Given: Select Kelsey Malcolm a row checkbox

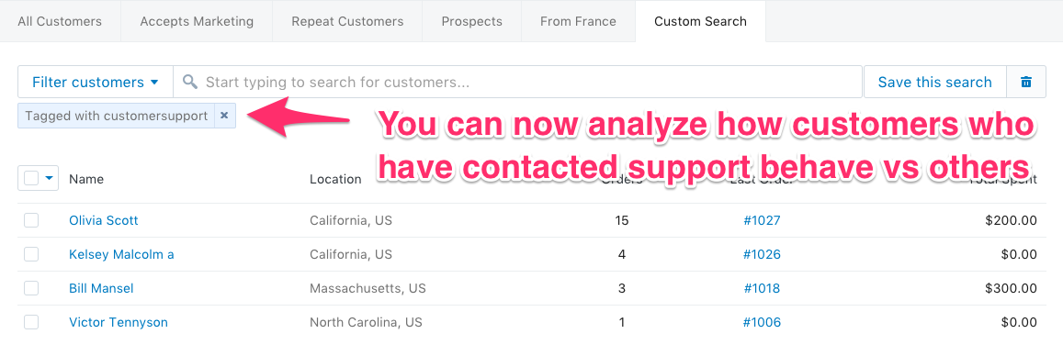Looking at the screenshot, I should pos(31,254).
